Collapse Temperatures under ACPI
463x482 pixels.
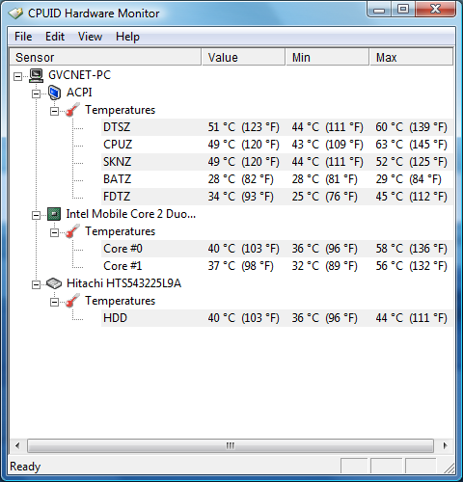pyautogui.click(x=55, y=111)
